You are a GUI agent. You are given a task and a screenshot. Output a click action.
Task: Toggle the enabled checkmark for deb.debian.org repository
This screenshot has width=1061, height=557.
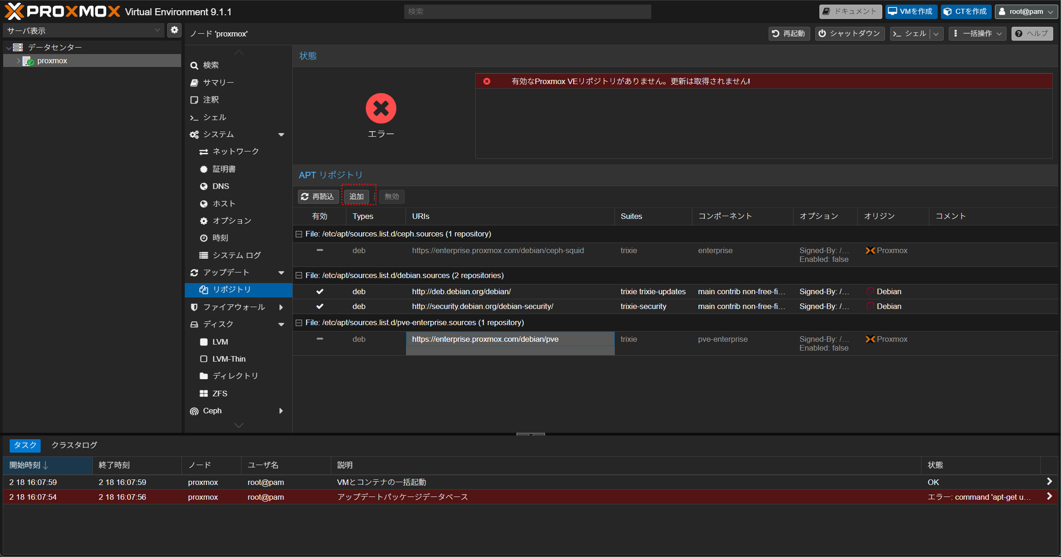point(320,292)
